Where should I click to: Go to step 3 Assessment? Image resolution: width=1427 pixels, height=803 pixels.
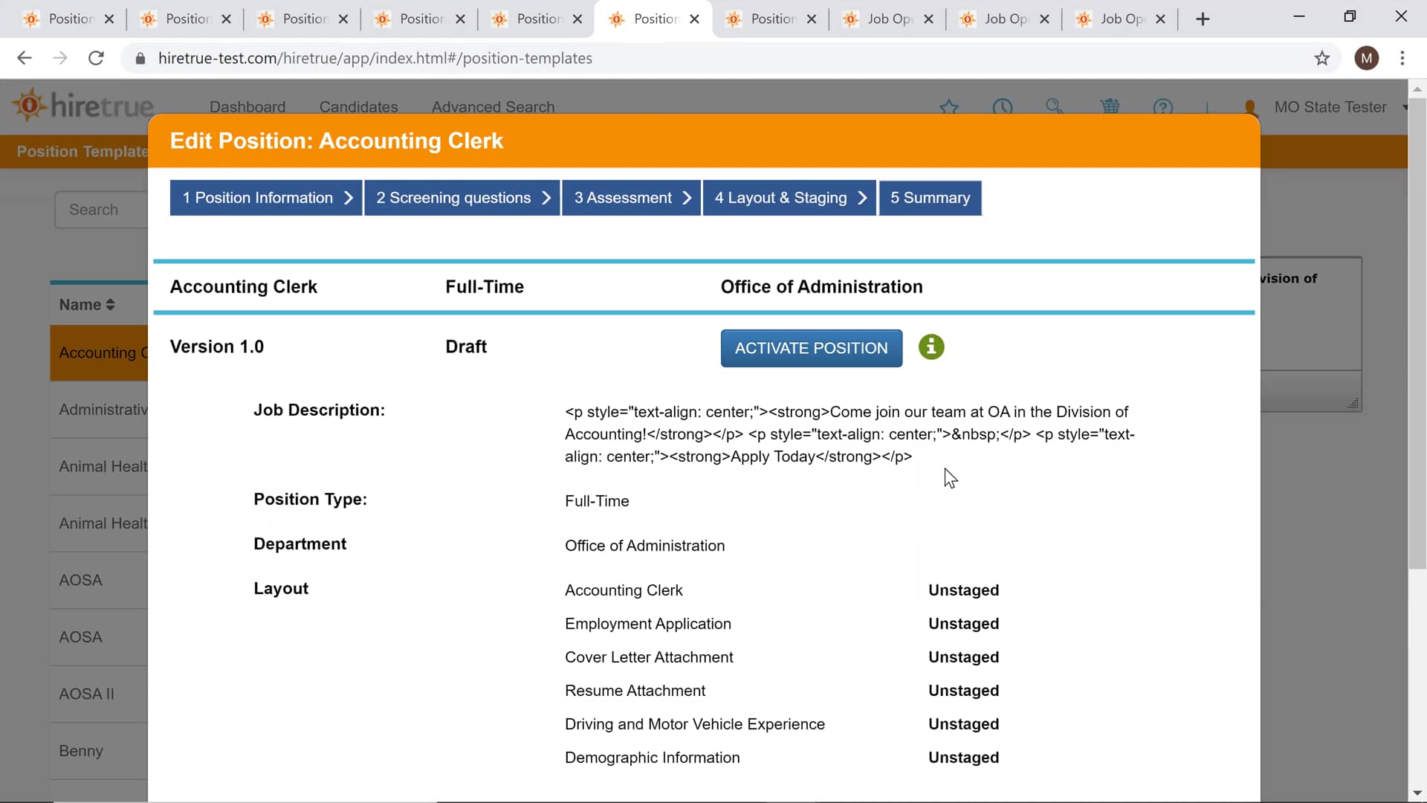631,198
